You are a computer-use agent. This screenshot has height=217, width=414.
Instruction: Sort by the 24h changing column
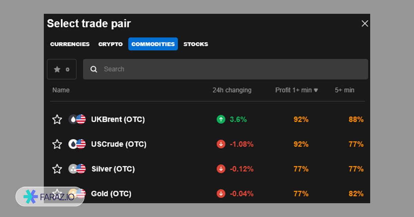232,90
